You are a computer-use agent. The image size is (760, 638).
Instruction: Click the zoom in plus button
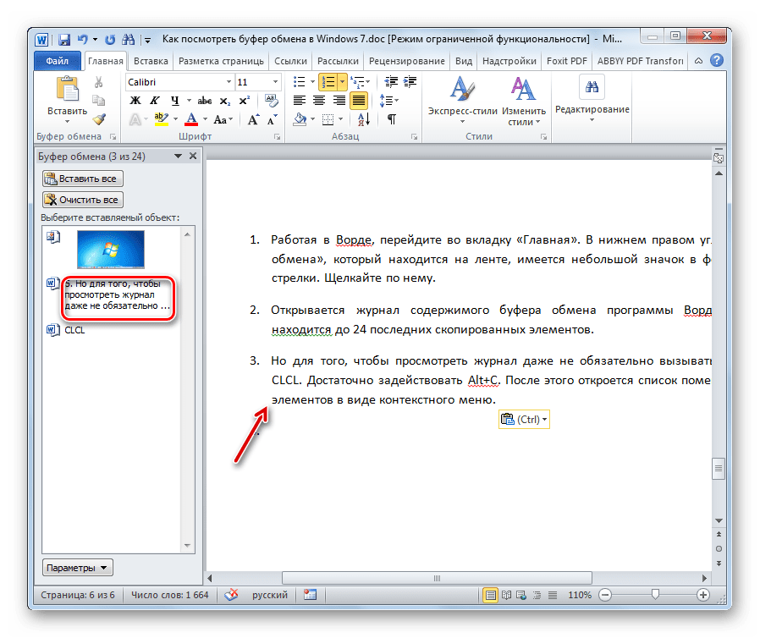703,595
